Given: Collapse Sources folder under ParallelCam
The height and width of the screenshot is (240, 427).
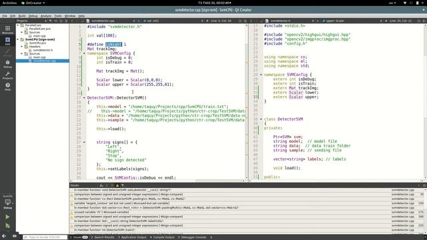Looking at the screenshot, I should [22, 32].
